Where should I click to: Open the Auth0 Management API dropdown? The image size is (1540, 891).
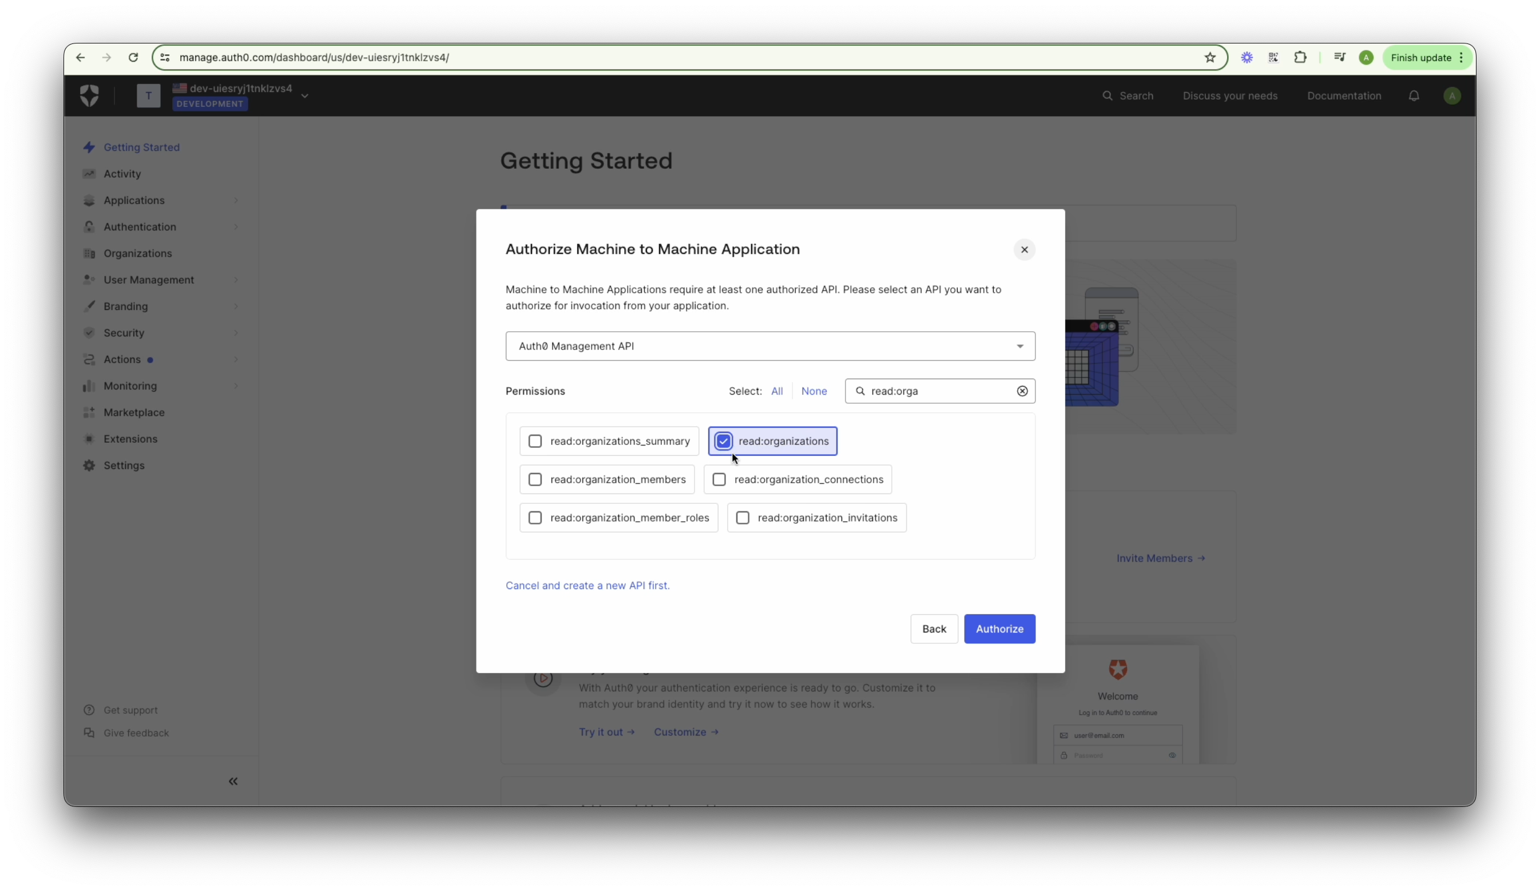(x=770, y=346)
